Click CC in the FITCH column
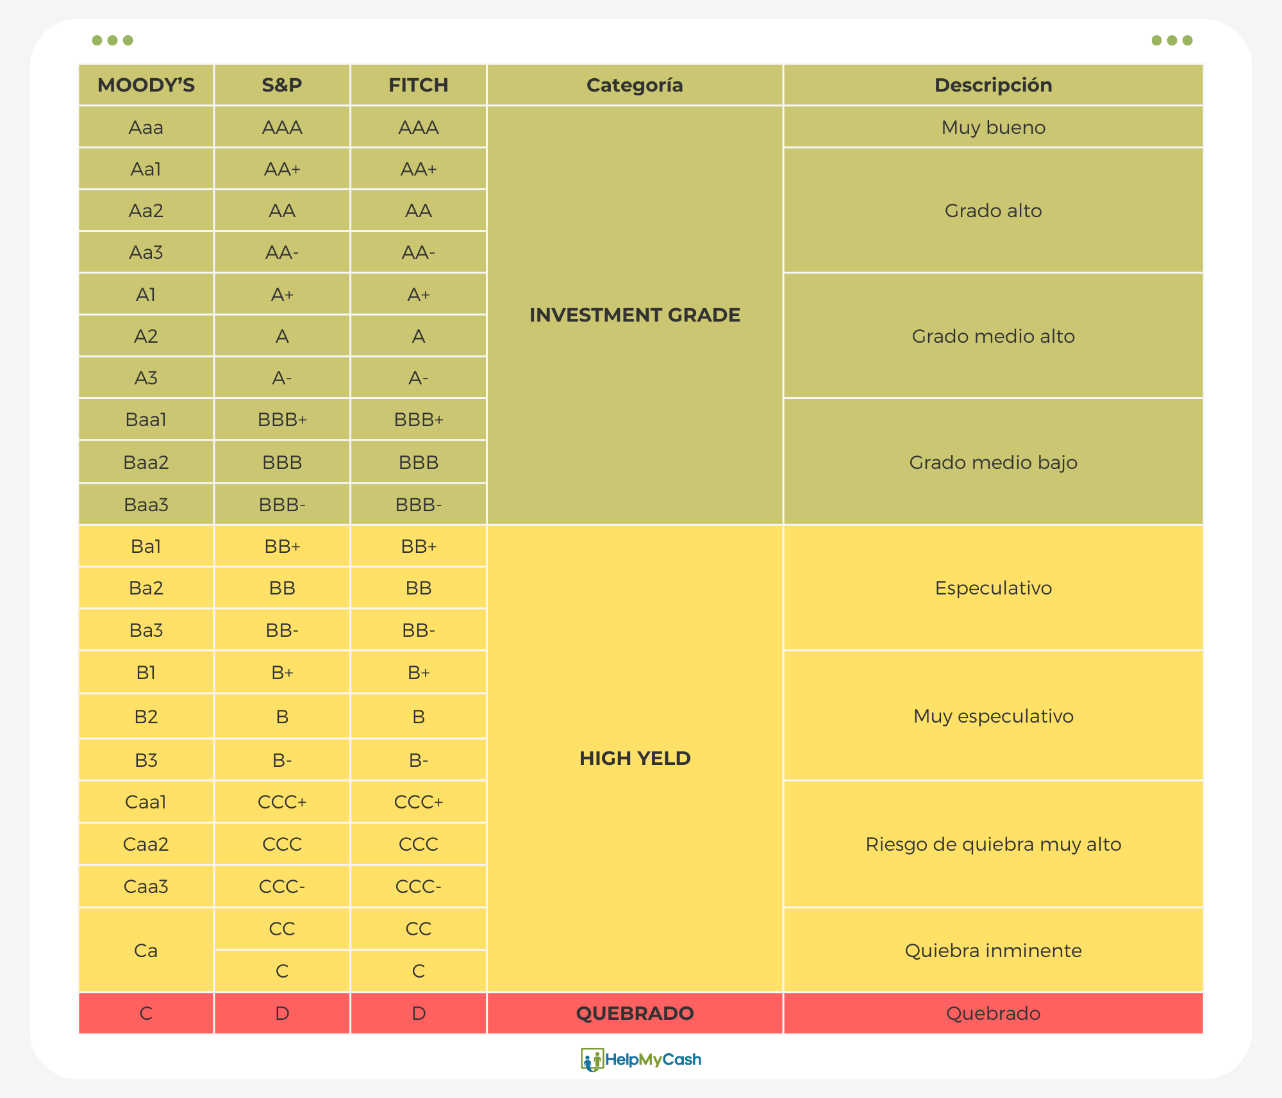This screenshot has height=1098, width=1282. pyautogui.click(x=419, y=928)
